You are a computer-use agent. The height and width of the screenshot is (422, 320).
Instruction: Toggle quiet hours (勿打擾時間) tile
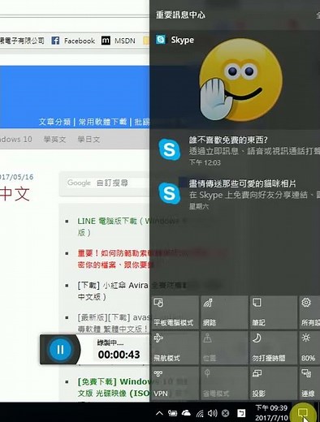point(274,347)
